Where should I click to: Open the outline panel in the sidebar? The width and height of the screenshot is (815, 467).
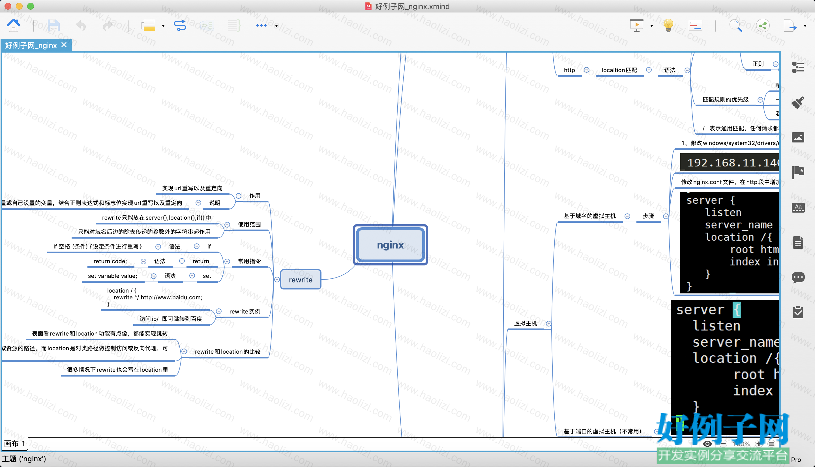798,67
